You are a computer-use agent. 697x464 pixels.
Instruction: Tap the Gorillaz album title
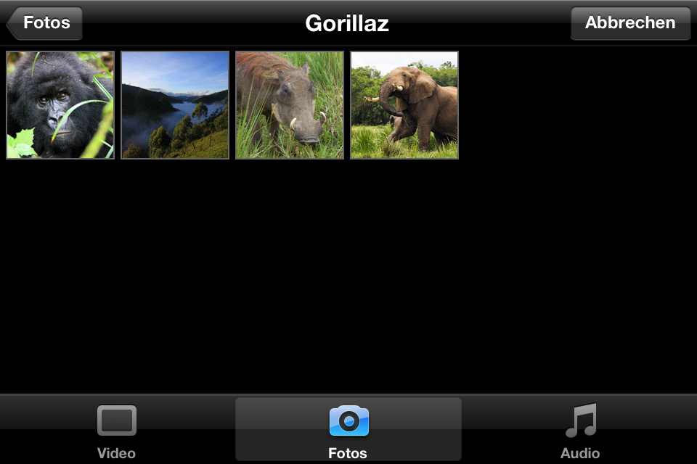point(347,23)
